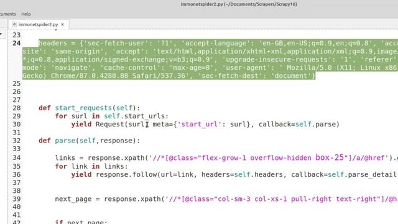Viewport: 398px width, 224px height.
Task: Click the start_requests function name
Action: point(83,108)
